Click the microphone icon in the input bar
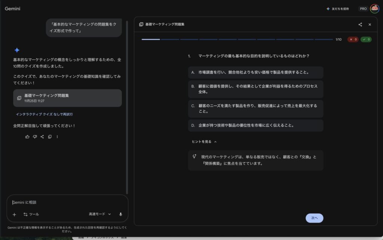The width and height of the screenshot is (383, 240). [120, 214]
